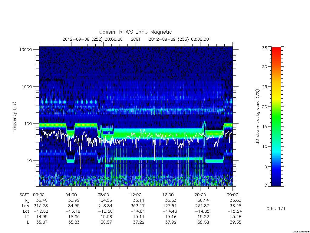Click latitude value '-14.43'

(x=170, y=211)
